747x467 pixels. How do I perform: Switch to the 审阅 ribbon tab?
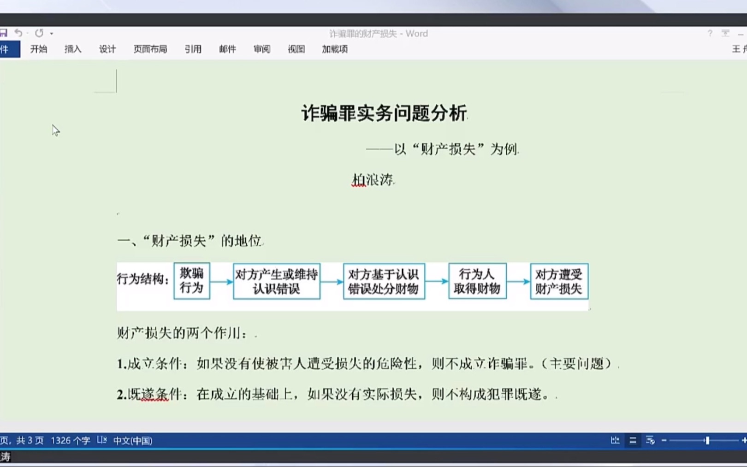click(262, 49)
